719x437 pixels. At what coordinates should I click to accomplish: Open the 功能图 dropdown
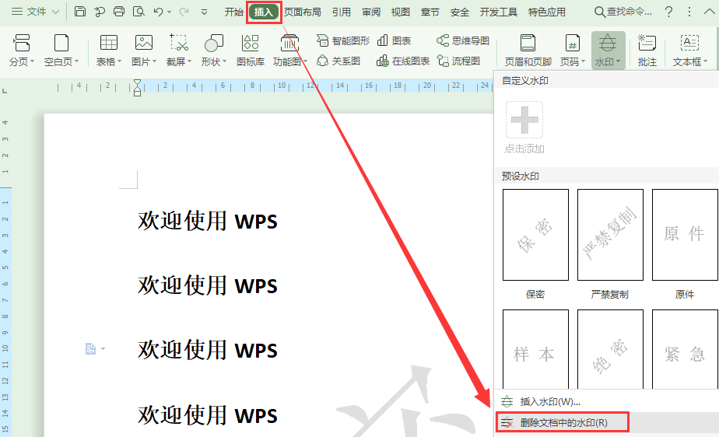click(x=289, y=50)
